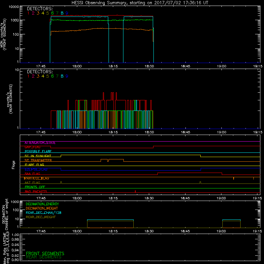Click the 1.00 livetime axis value
Image resolution: width=264 pixels, height=264 pixels.
click(x=15, y=235)
